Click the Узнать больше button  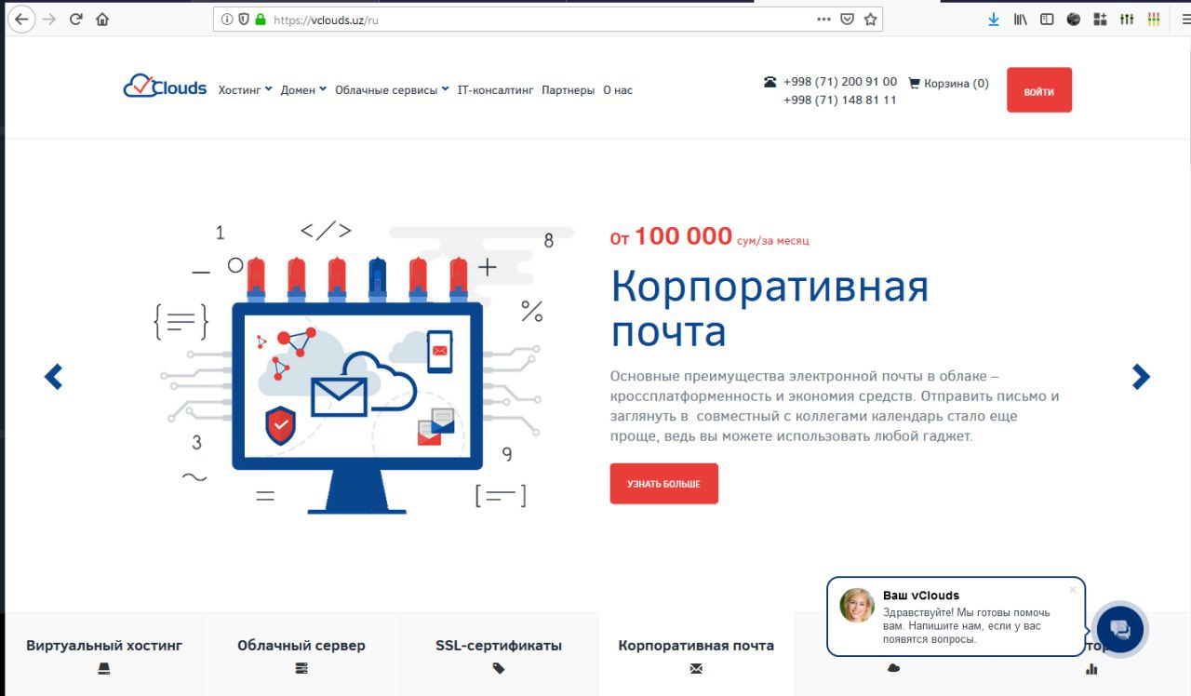click(x=663, y=484)
